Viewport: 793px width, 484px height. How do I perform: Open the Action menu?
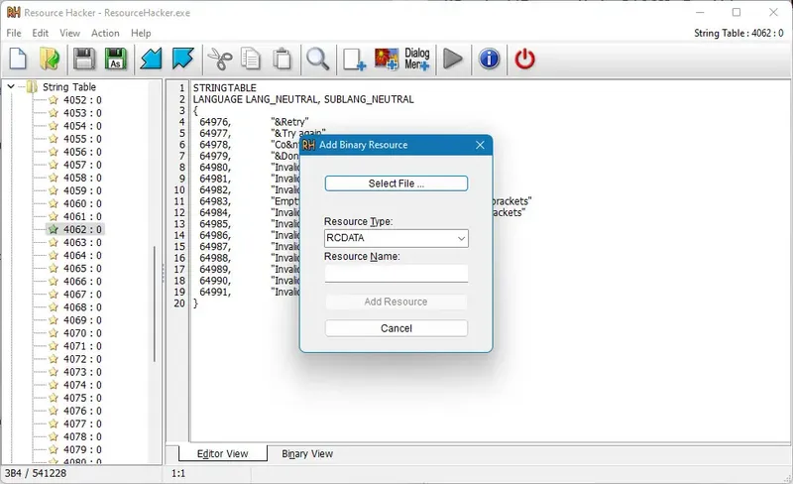coord(105,33)
